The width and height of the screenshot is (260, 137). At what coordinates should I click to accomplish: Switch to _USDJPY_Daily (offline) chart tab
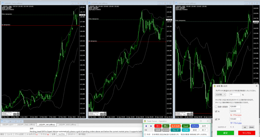(26, 125)
